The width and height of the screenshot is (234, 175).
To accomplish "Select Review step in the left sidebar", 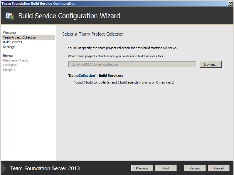I will click(x=8, y=56).
